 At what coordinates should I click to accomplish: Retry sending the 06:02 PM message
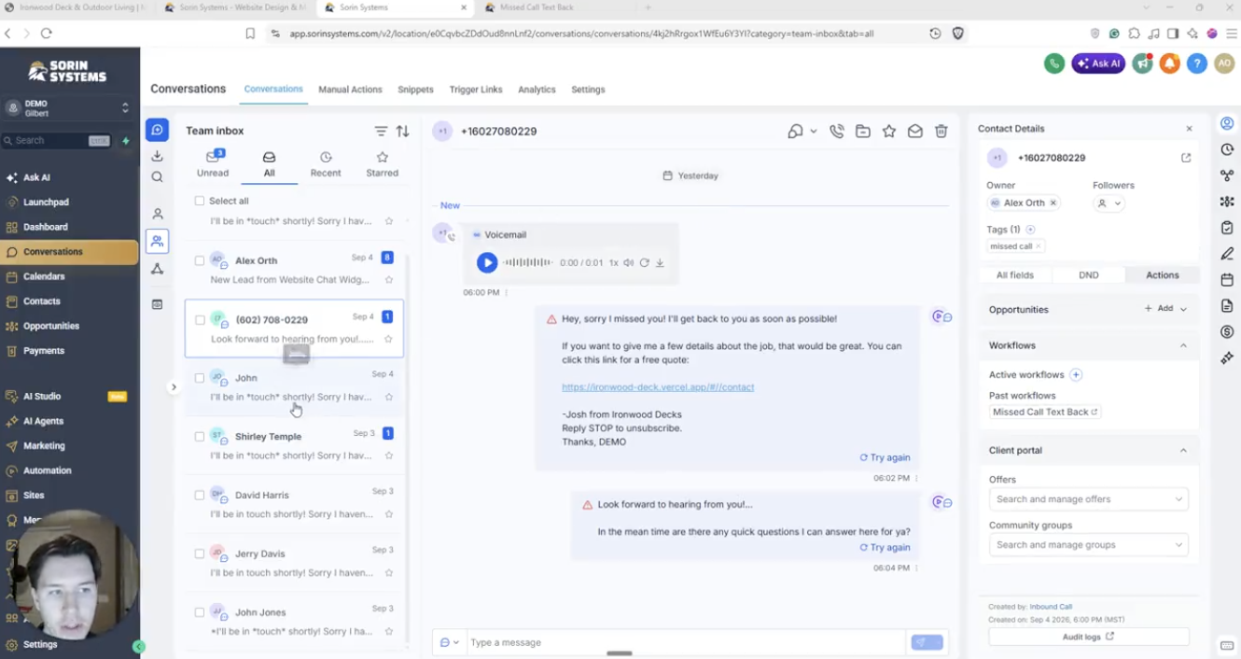pyautogui.click(x=885, y=457)
